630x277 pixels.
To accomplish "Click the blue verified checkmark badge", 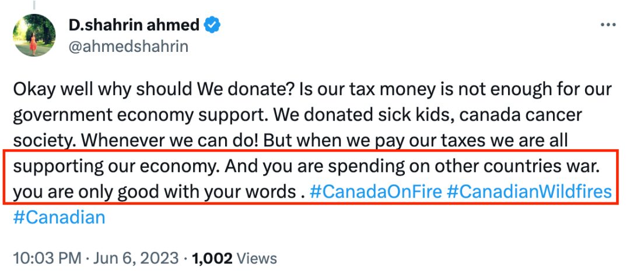I will [212, 25].
